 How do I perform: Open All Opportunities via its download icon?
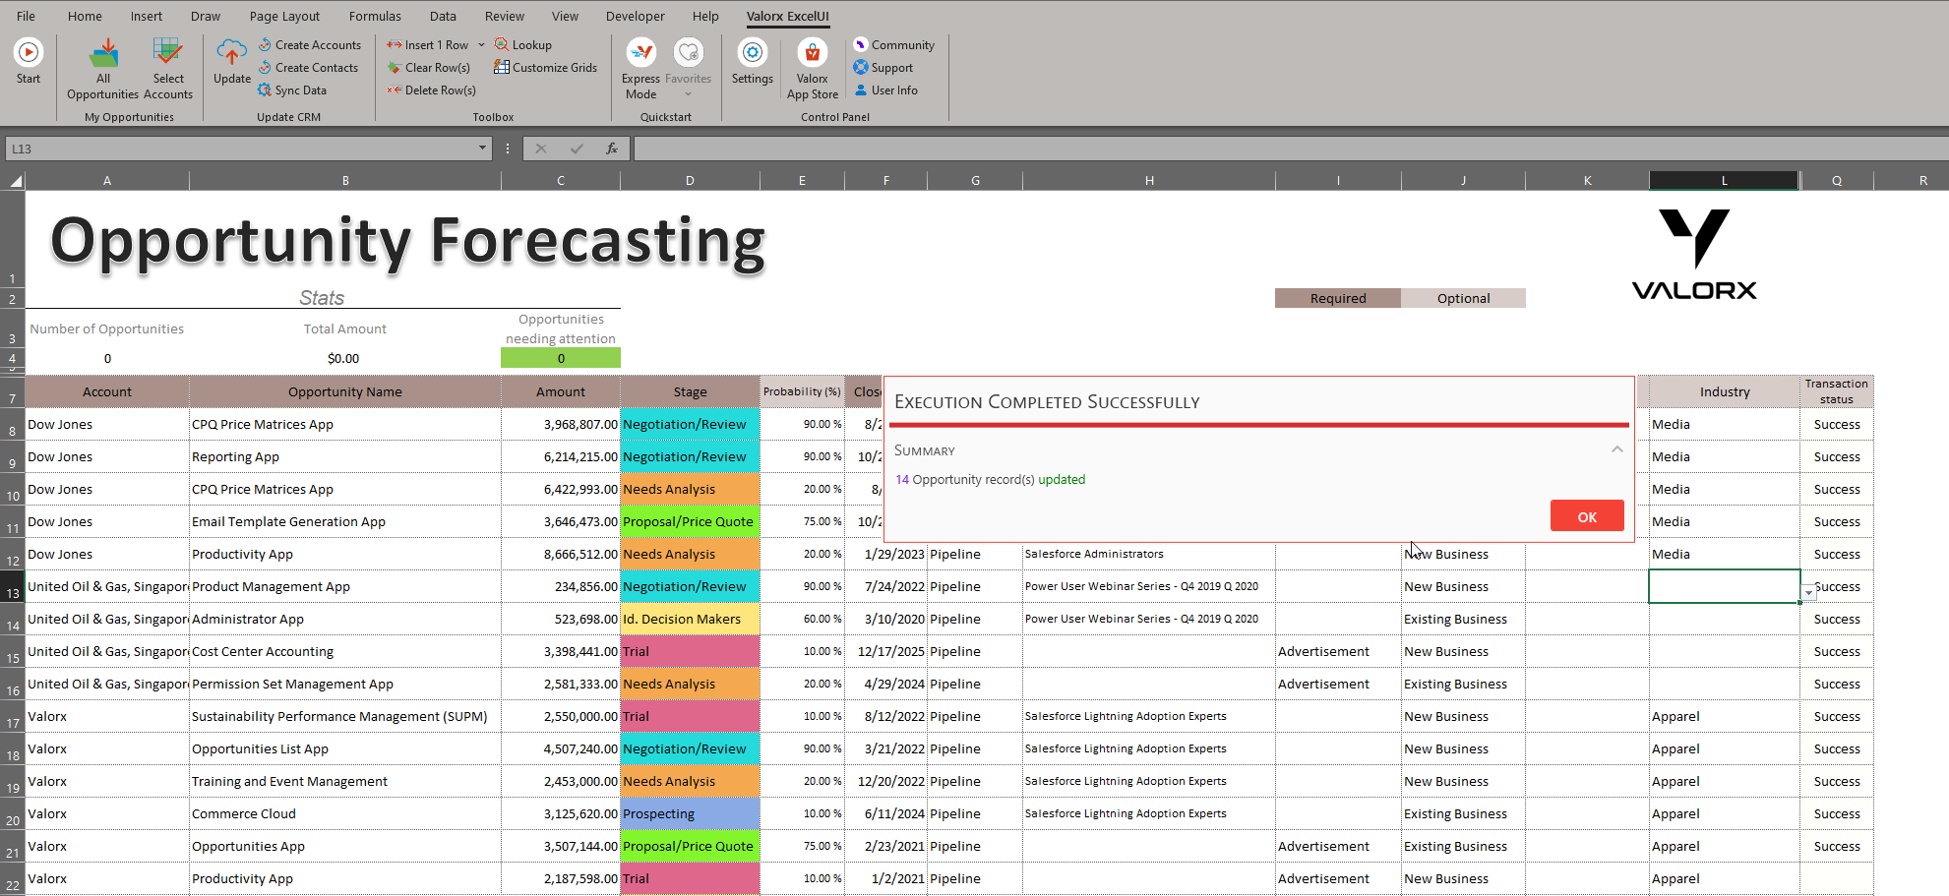[x=102, y=52]
